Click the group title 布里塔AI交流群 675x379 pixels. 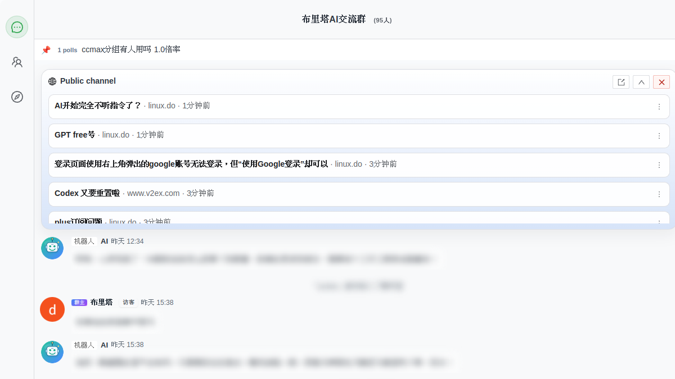pos(334,19)
